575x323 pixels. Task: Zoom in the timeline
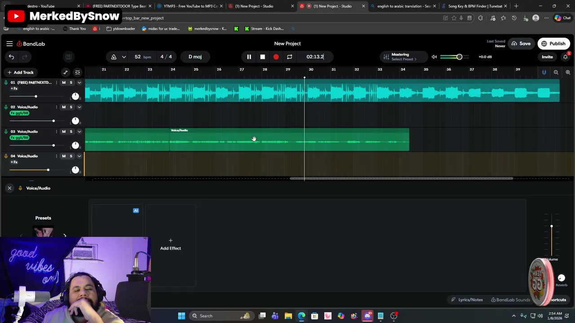click(568, 72)
